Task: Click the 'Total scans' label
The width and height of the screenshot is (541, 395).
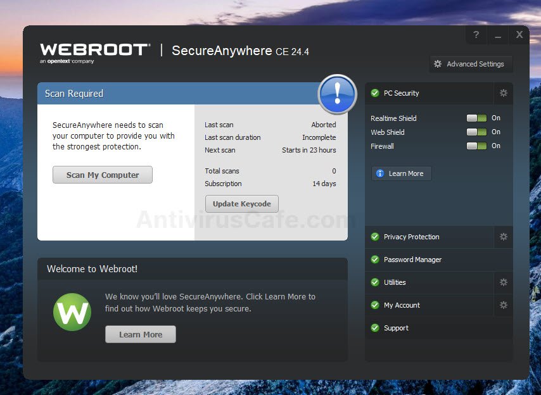Action: coord(222,171)
